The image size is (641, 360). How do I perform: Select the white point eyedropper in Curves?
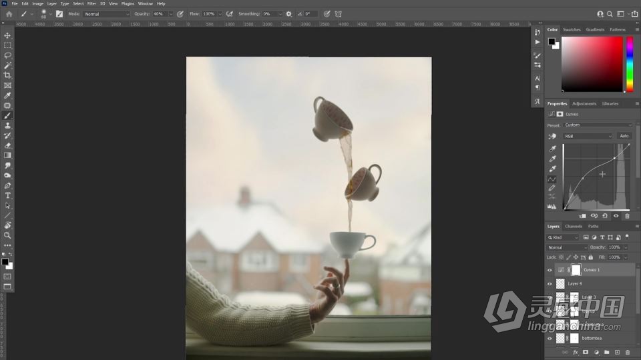pos(552,169)
